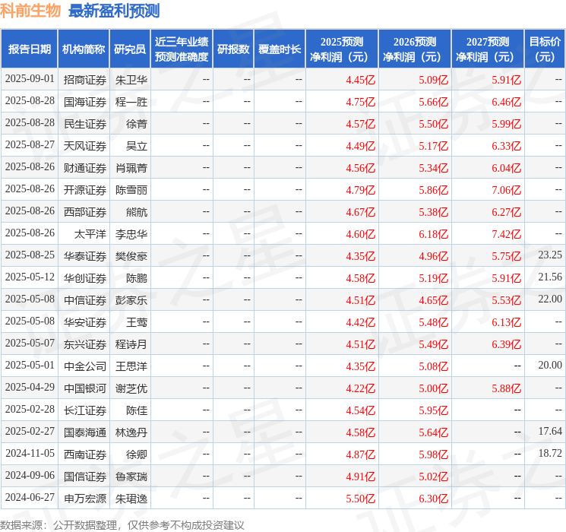
Task: Click the 覆盖时长 column header
Action: point(280,49)
